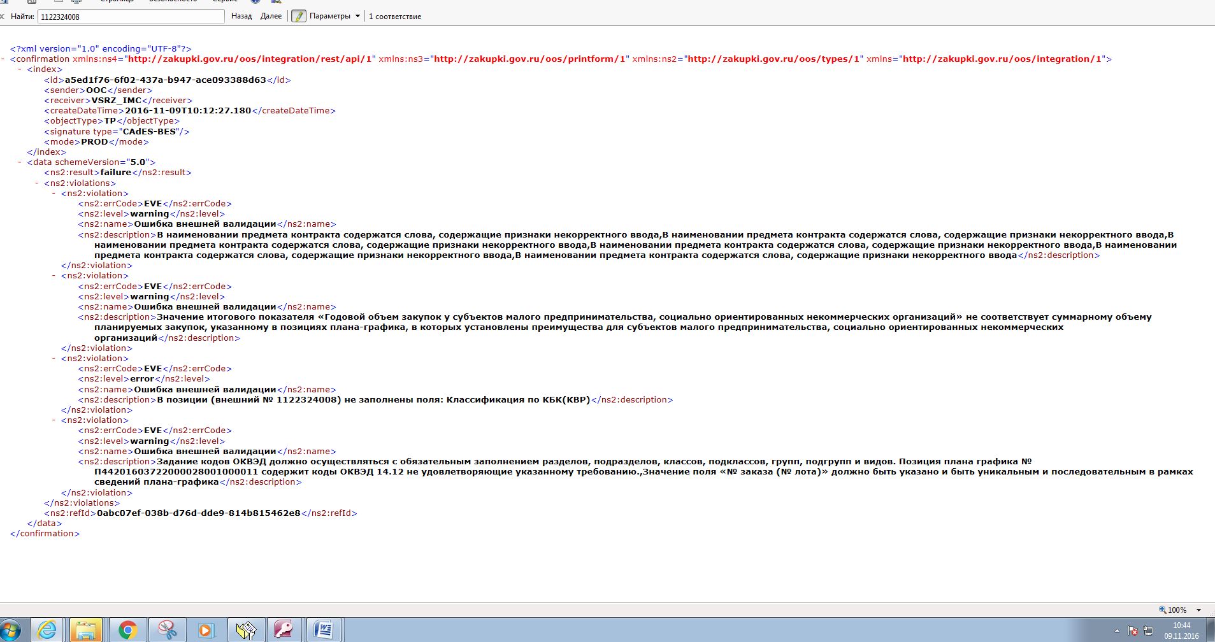Click the id value a5ed1f76-6f02-437a-b947-ace093388d63
Image resolution: width=1215 pixels, height=642 pixels.
pyautogui.click(x=166, y=80)
